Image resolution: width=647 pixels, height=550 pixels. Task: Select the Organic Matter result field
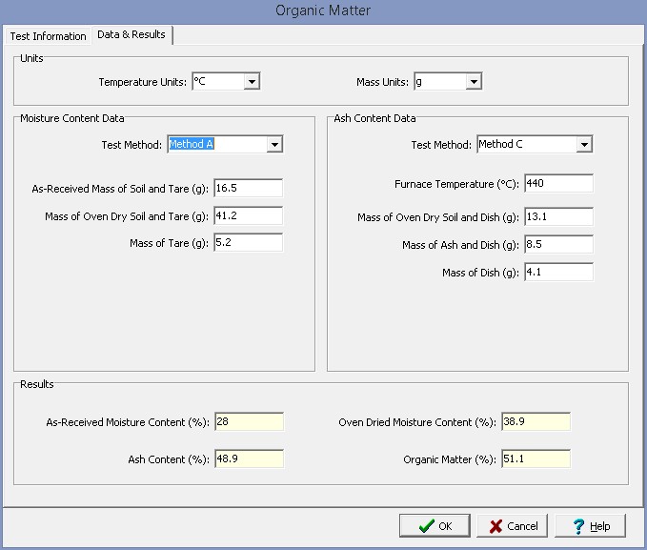click(535, 459)
